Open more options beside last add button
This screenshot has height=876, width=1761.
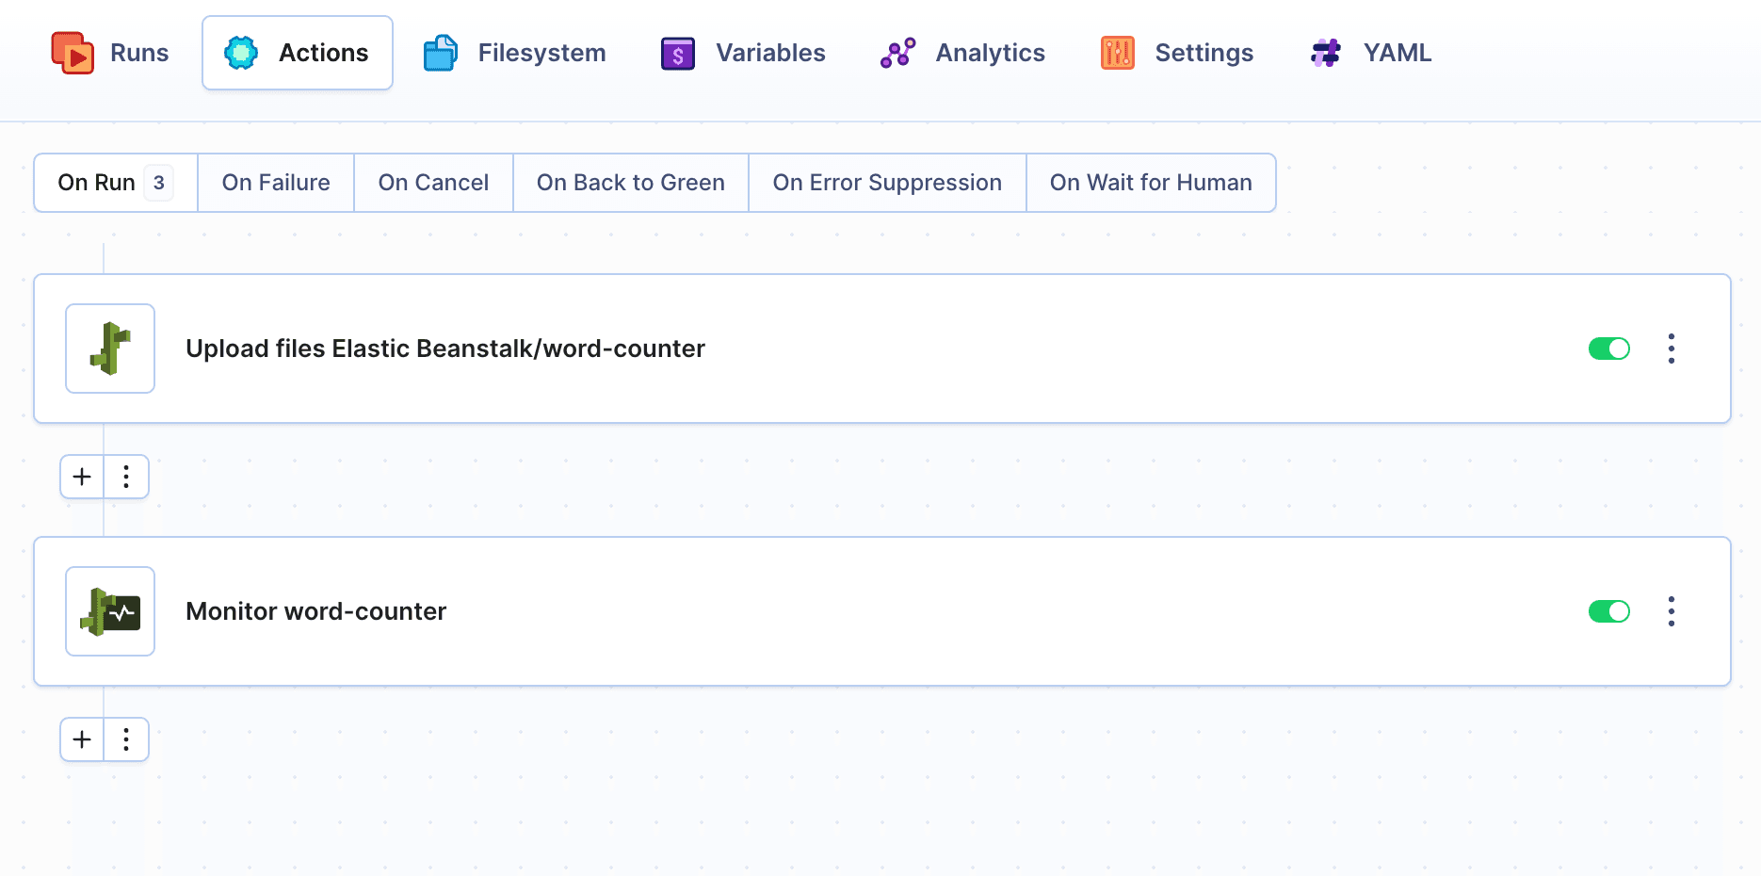click(x=126, y=739)
